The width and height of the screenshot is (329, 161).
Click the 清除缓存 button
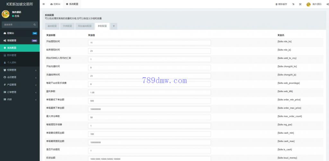(x=281, y=4)
